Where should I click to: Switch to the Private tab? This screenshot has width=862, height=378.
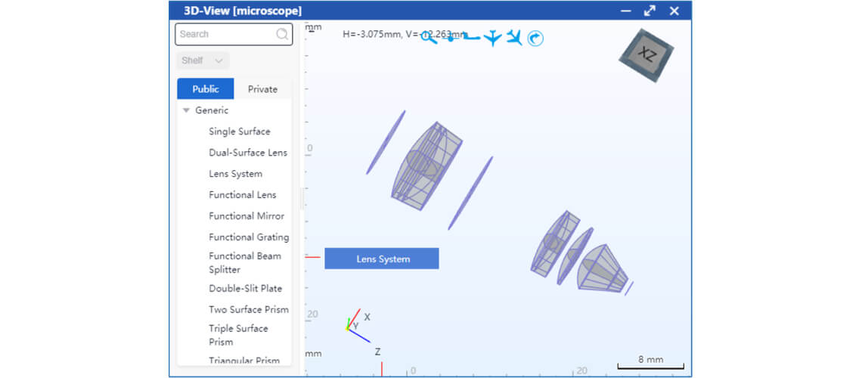point(262,89)
